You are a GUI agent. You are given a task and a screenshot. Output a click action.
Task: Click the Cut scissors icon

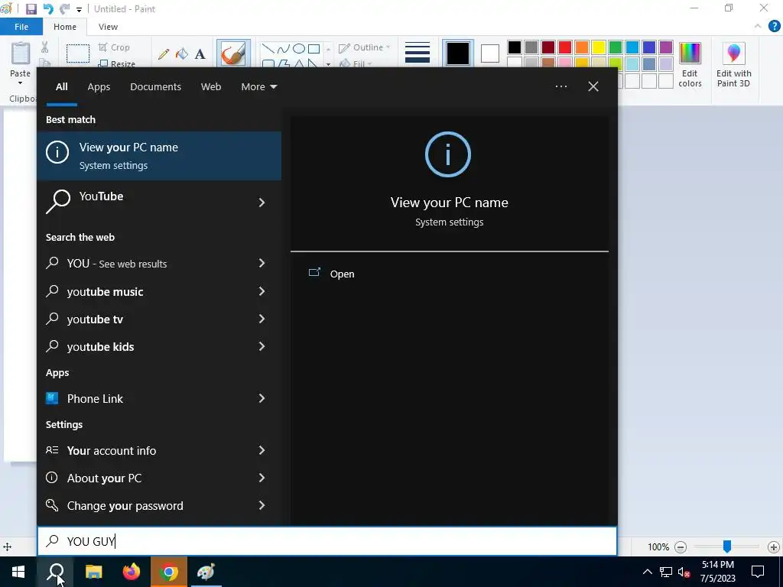coord(45,47)
